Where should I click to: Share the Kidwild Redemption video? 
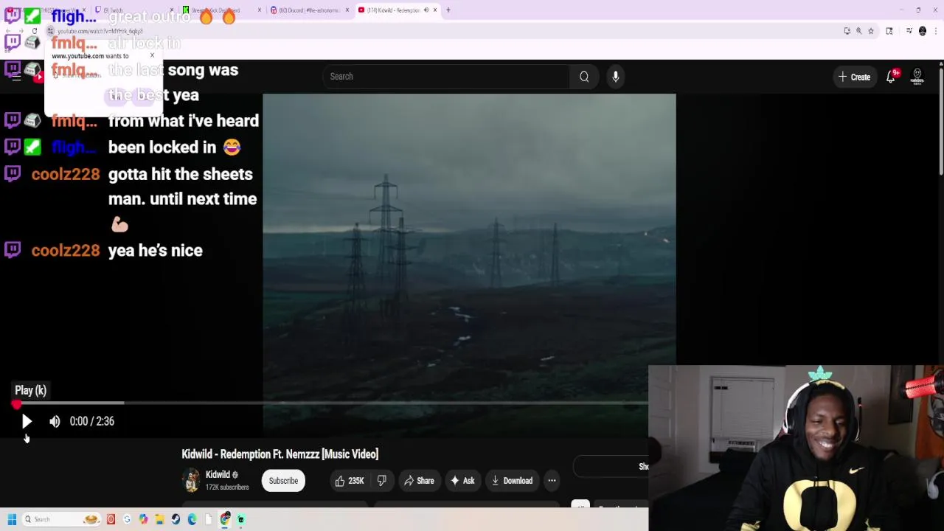click(x=419, y=481)
